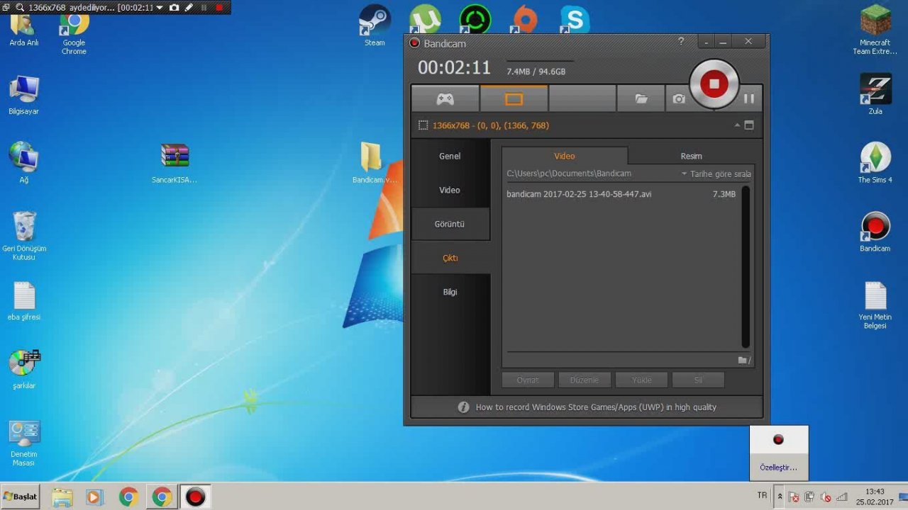Click the overlay bar dropdown arrow
Screen dimensions: 908x510
[159, 7]
